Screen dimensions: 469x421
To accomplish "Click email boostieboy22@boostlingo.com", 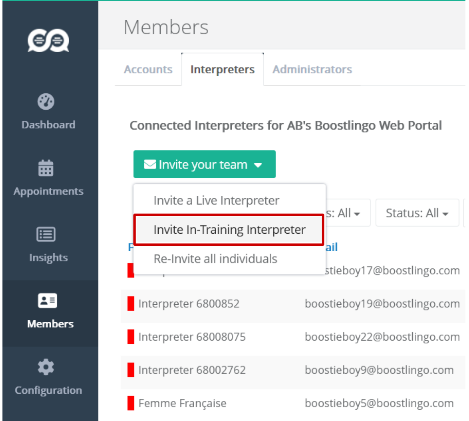I will 382,337.
